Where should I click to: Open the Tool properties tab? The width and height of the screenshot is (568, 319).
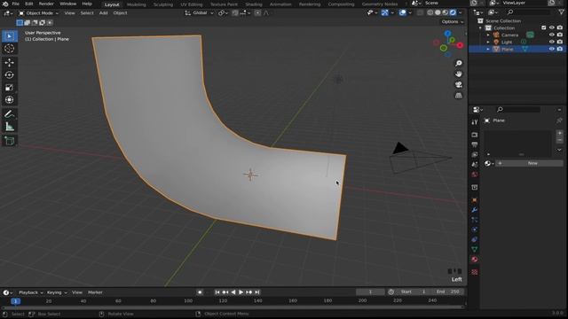tap(475, 122)
